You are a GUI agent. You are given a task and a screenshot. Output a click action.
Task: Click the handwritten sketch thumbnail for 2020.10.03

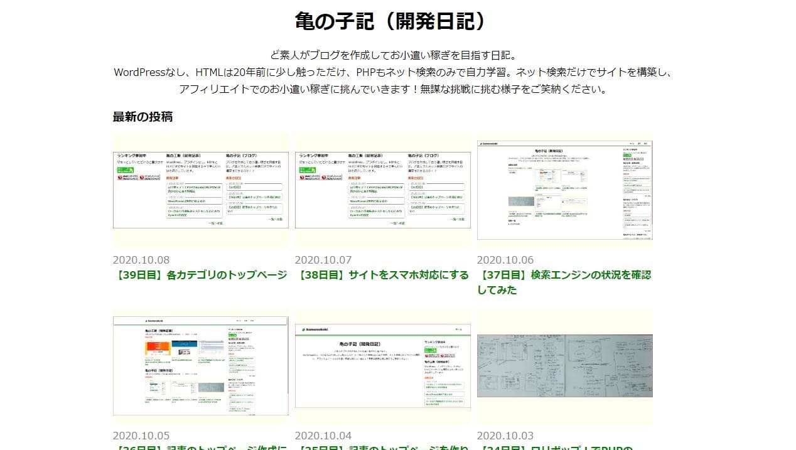pos(564,366)
